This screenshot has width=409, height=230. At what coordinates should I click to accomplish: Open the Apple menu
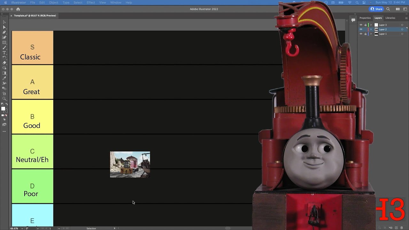click(5, 3)
